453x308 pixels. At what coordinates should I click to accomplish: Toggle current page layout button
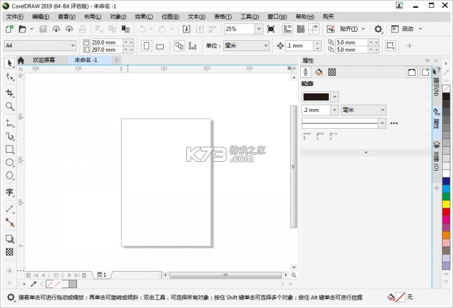[x=192, y=46]
